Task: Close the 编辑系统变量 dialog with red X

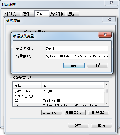Action: (x=105, y=35)
